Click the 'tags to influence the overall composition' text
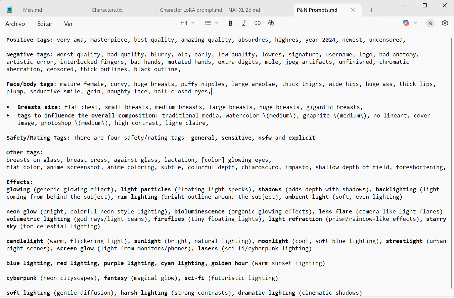This screenshot has width=454, height=298. click(86, 115)
